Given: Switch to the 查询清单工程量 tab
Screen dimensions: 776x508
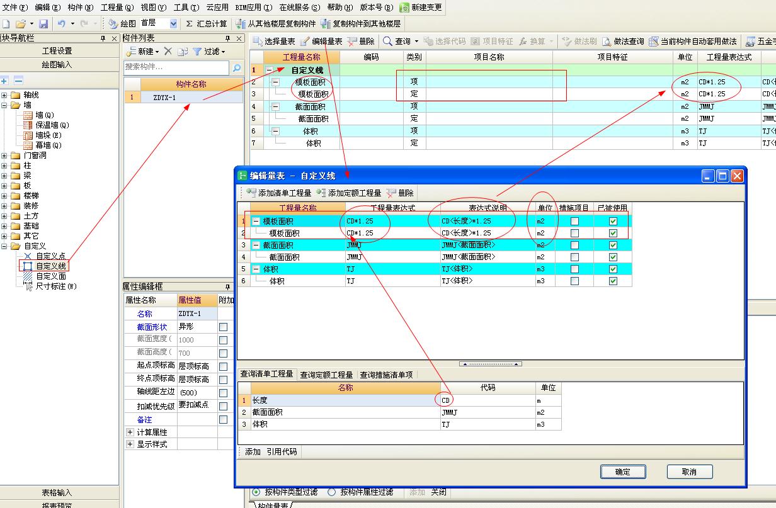Looking at the screenshot, I should point(266,374).
